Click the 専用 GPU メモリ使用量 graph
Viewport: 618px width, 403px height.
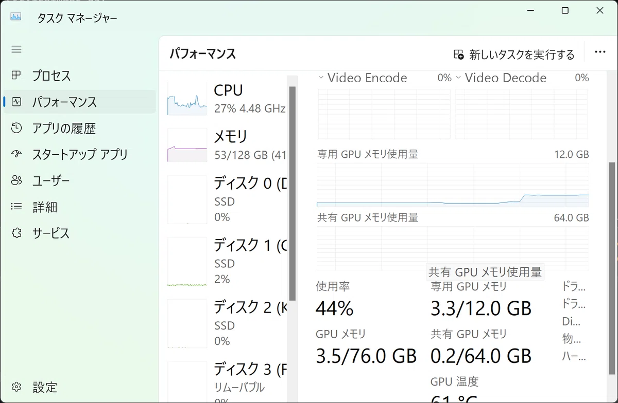453,185
